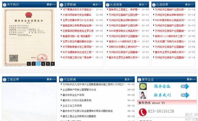Click the round icon beside 关于我们 header
The height and width of the screenshot is (121, 198).
click(x=4, y=5)
